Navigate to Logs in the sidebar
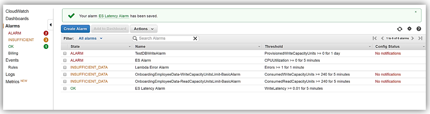The width and height of the screenshot is (430, 114). click(x=10, y=75)
